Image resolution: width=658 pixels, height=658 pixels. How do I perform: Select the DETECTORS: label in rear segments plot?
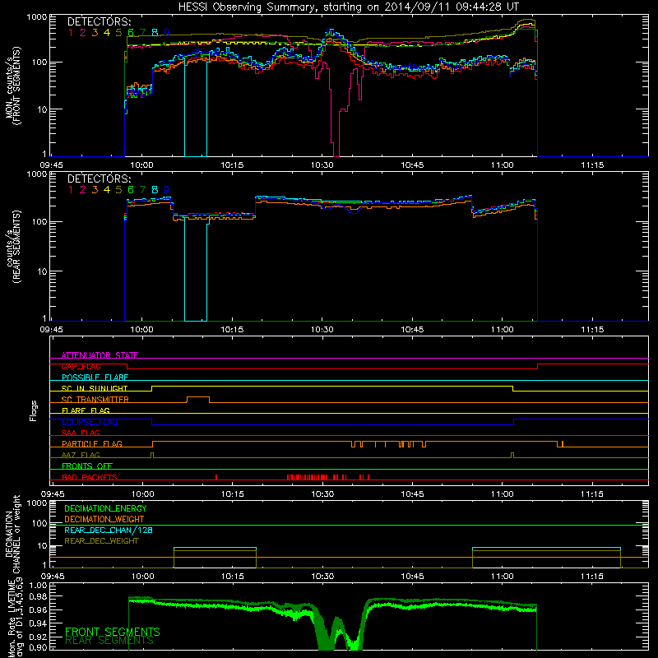coord(99,178)
